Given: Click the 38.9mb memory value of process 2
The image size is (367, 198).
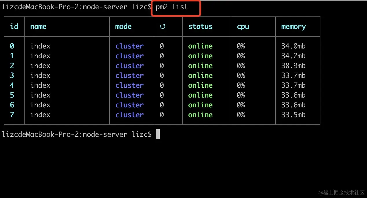Looking at the screenshot, I should (293, 66).
